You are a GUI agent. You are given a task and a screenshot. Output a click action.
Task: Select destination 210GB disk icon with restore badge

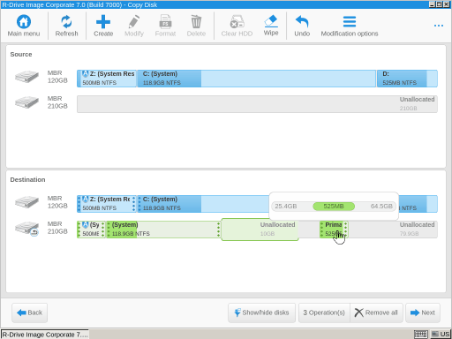26,229
